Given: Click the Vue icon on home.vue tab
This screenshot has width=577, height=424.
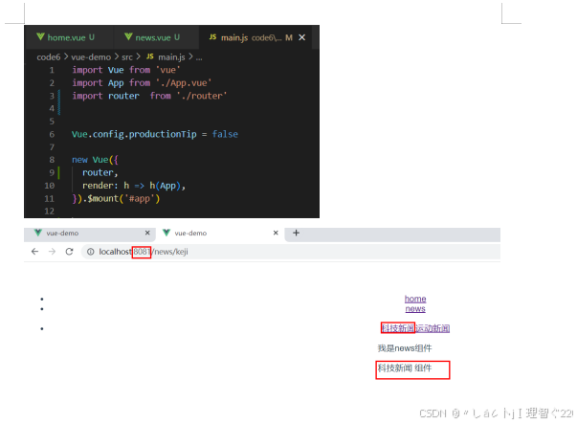Looking at the screenshot, I should tap(40, 36).
